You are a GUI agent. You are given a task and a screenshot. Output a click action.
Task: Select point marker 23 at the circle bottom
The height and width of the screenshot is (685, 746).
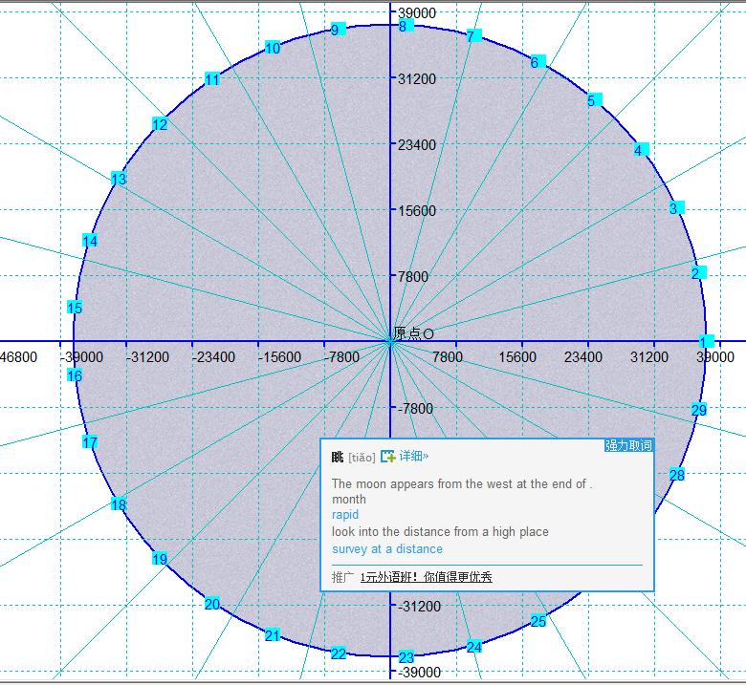click(x=406, y=657)
